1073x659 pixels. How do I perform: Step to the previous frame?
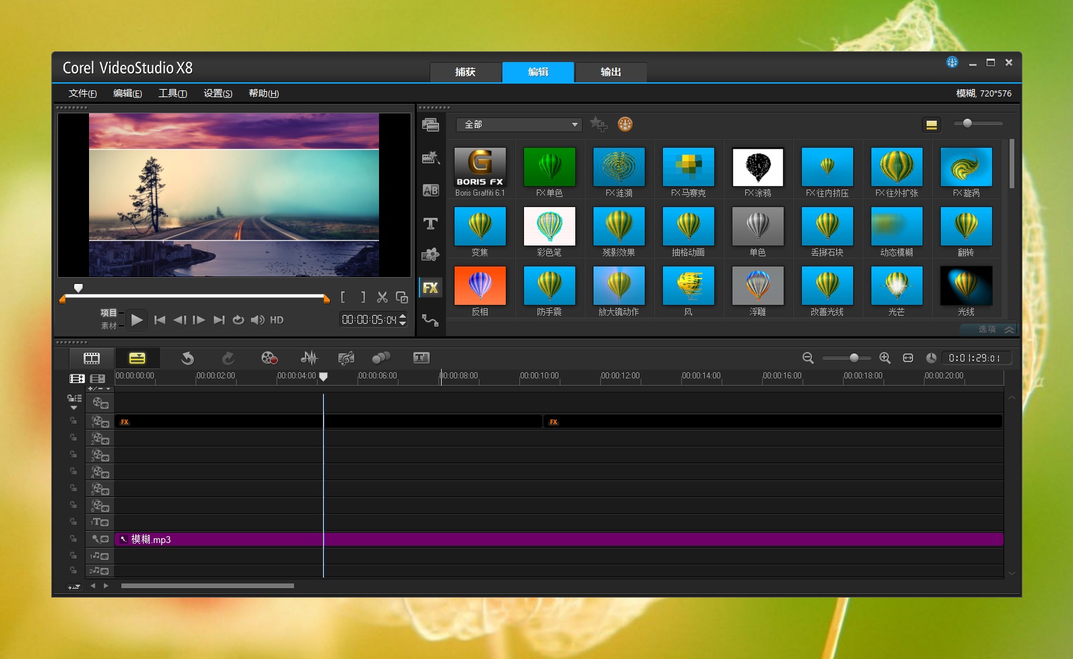pos(179,320)
